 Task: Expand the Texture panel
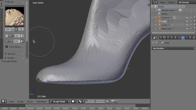6,54
